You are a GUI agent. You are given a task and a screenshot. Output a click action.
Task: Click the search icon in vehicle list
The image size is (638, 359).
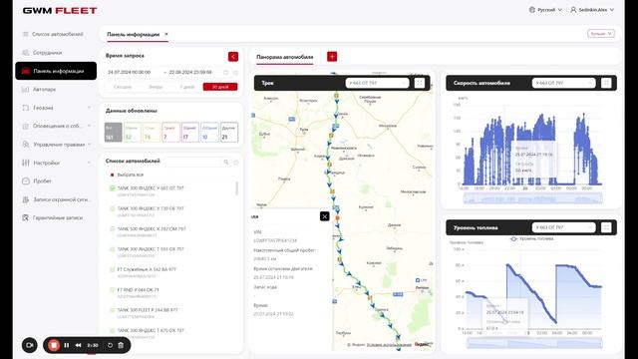click(x=226, y=162)
